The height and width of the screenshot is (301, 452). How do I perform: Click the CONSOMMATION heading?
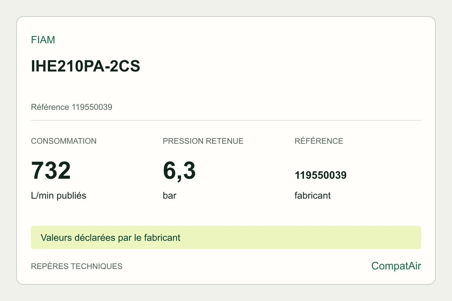[x=64, y=141]
